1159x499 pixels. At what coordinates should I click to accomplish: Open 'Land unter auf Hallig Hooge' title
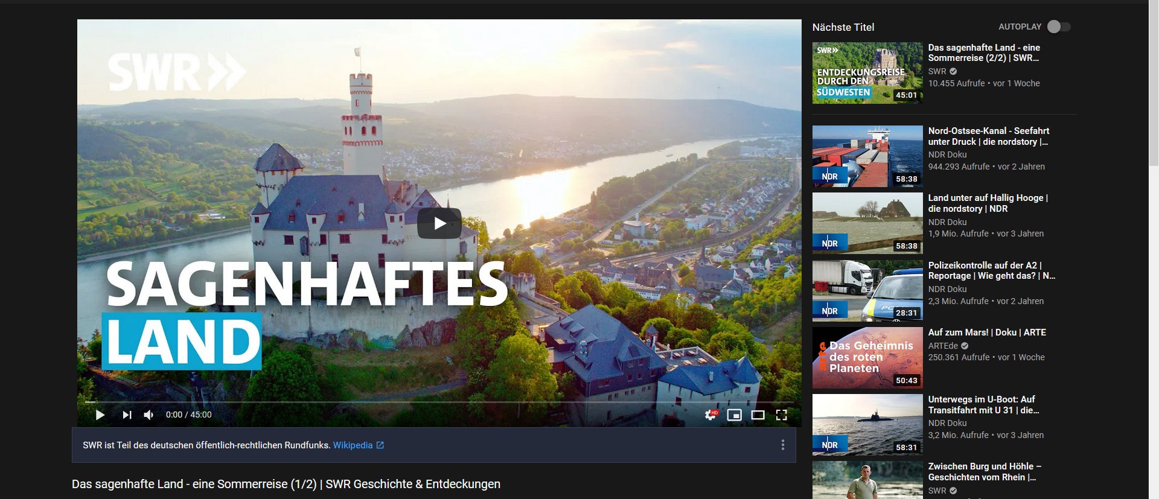[x=988, y=203]
